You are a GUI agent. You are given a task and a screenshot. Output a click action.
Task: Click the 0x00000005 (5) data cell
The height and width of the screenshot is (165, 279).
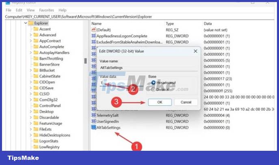point(217,60)
